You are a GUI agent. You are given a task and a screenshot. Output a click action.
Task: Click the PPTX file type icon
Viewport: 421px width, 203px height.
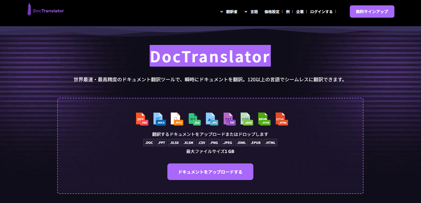click(x=177, y=119)
